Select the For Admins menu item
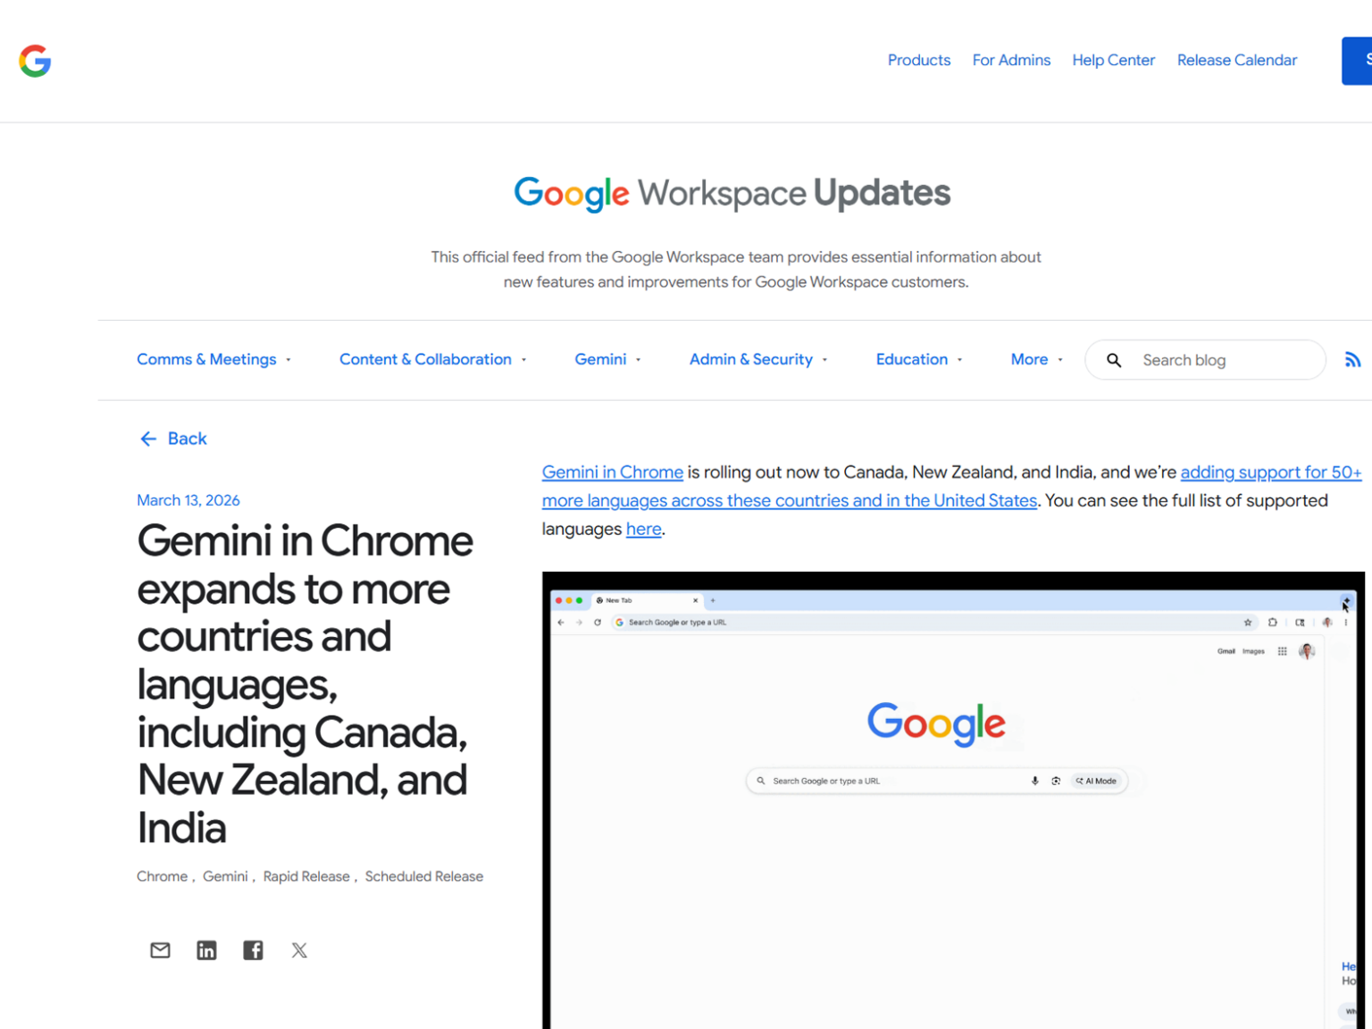 point(1011,60)
